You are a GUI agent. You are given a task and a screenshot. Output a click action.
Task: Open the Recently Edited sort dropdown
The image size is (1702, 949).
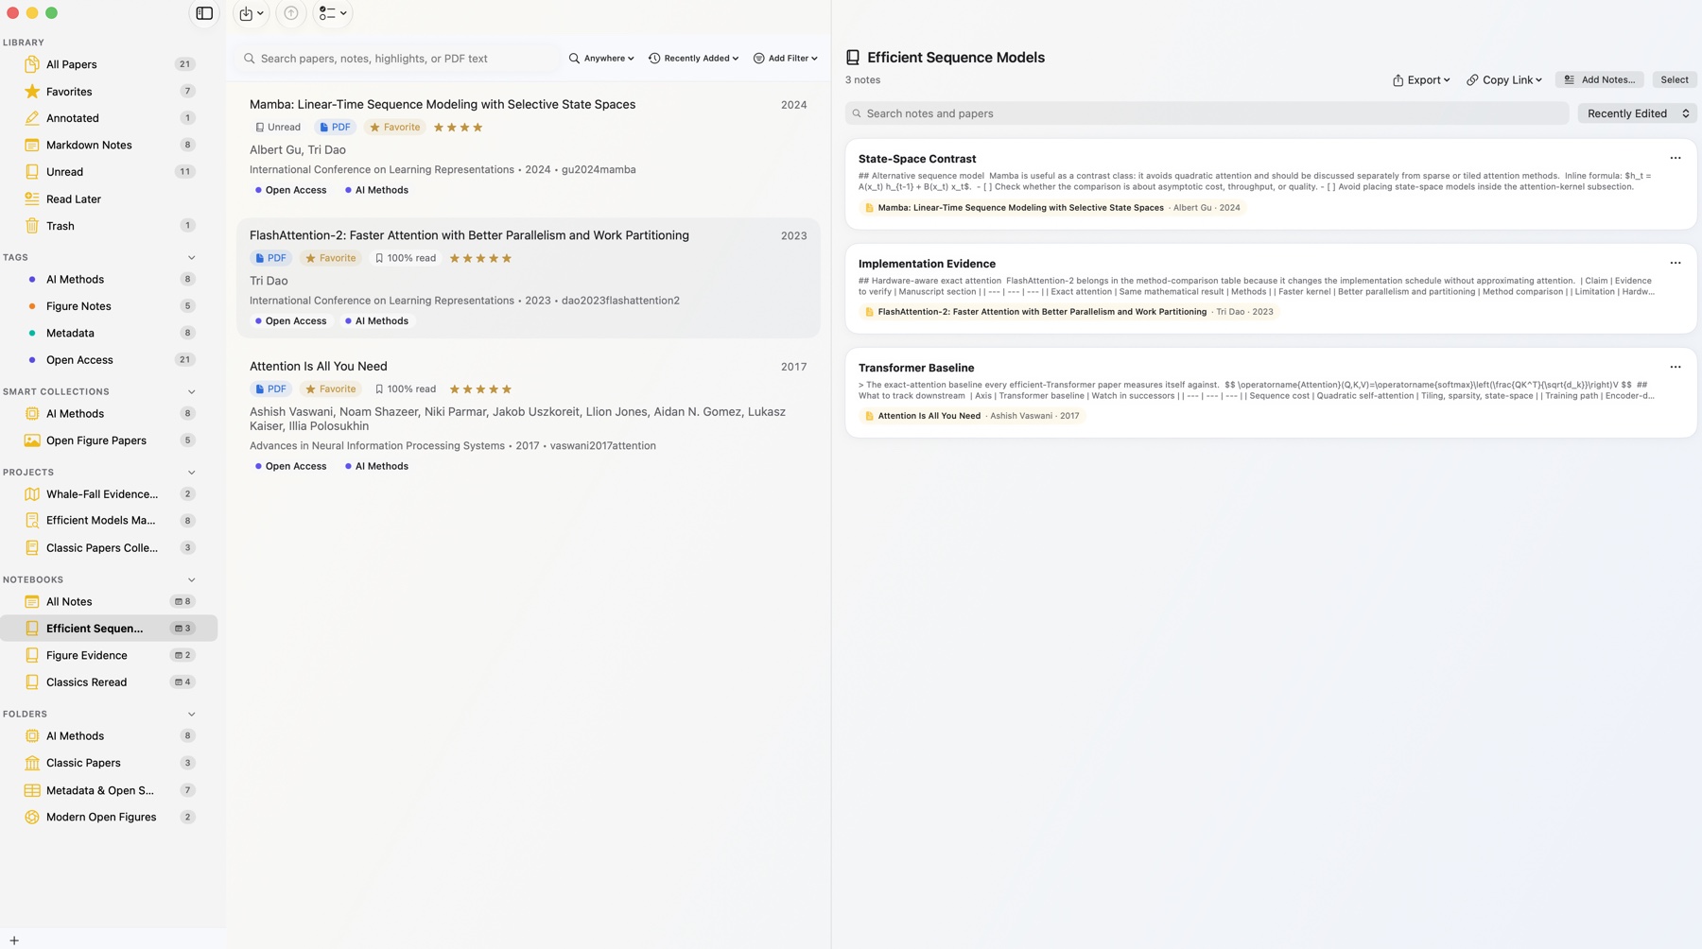[x=1637, y=113]
